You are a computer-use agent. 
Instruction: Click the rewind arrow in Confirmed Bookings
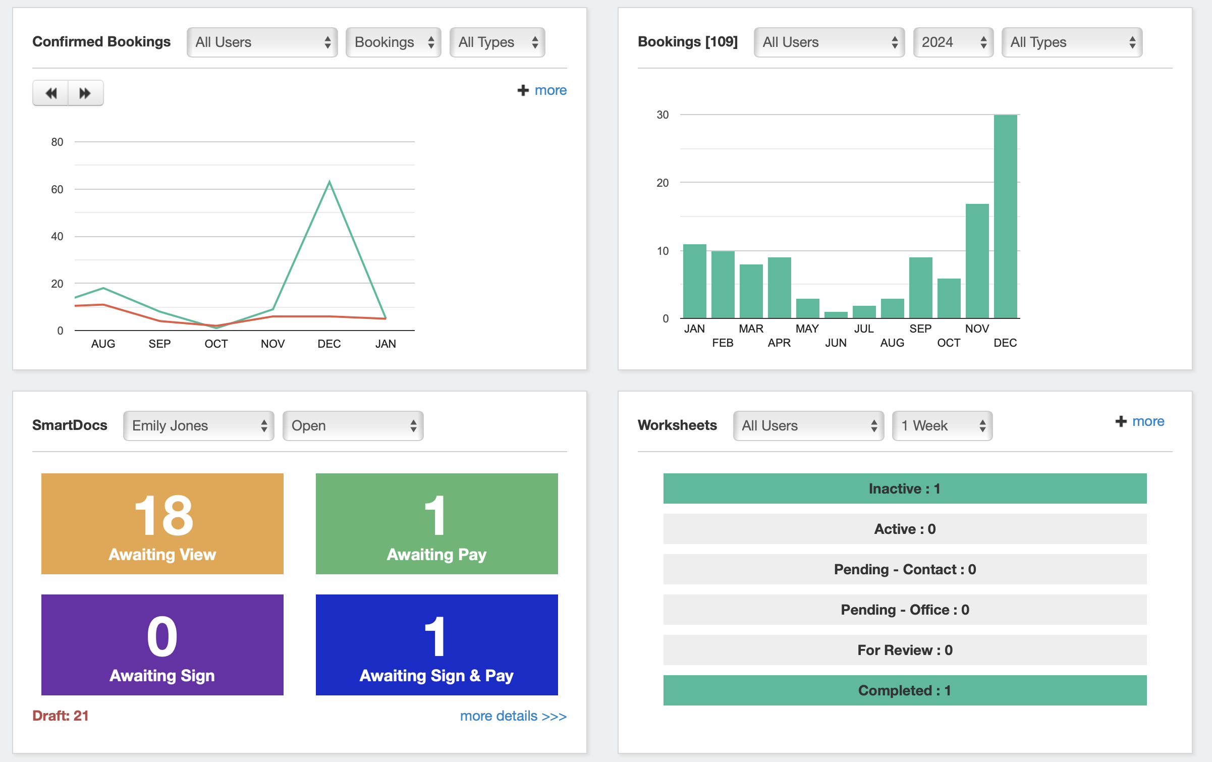point(51,93)
